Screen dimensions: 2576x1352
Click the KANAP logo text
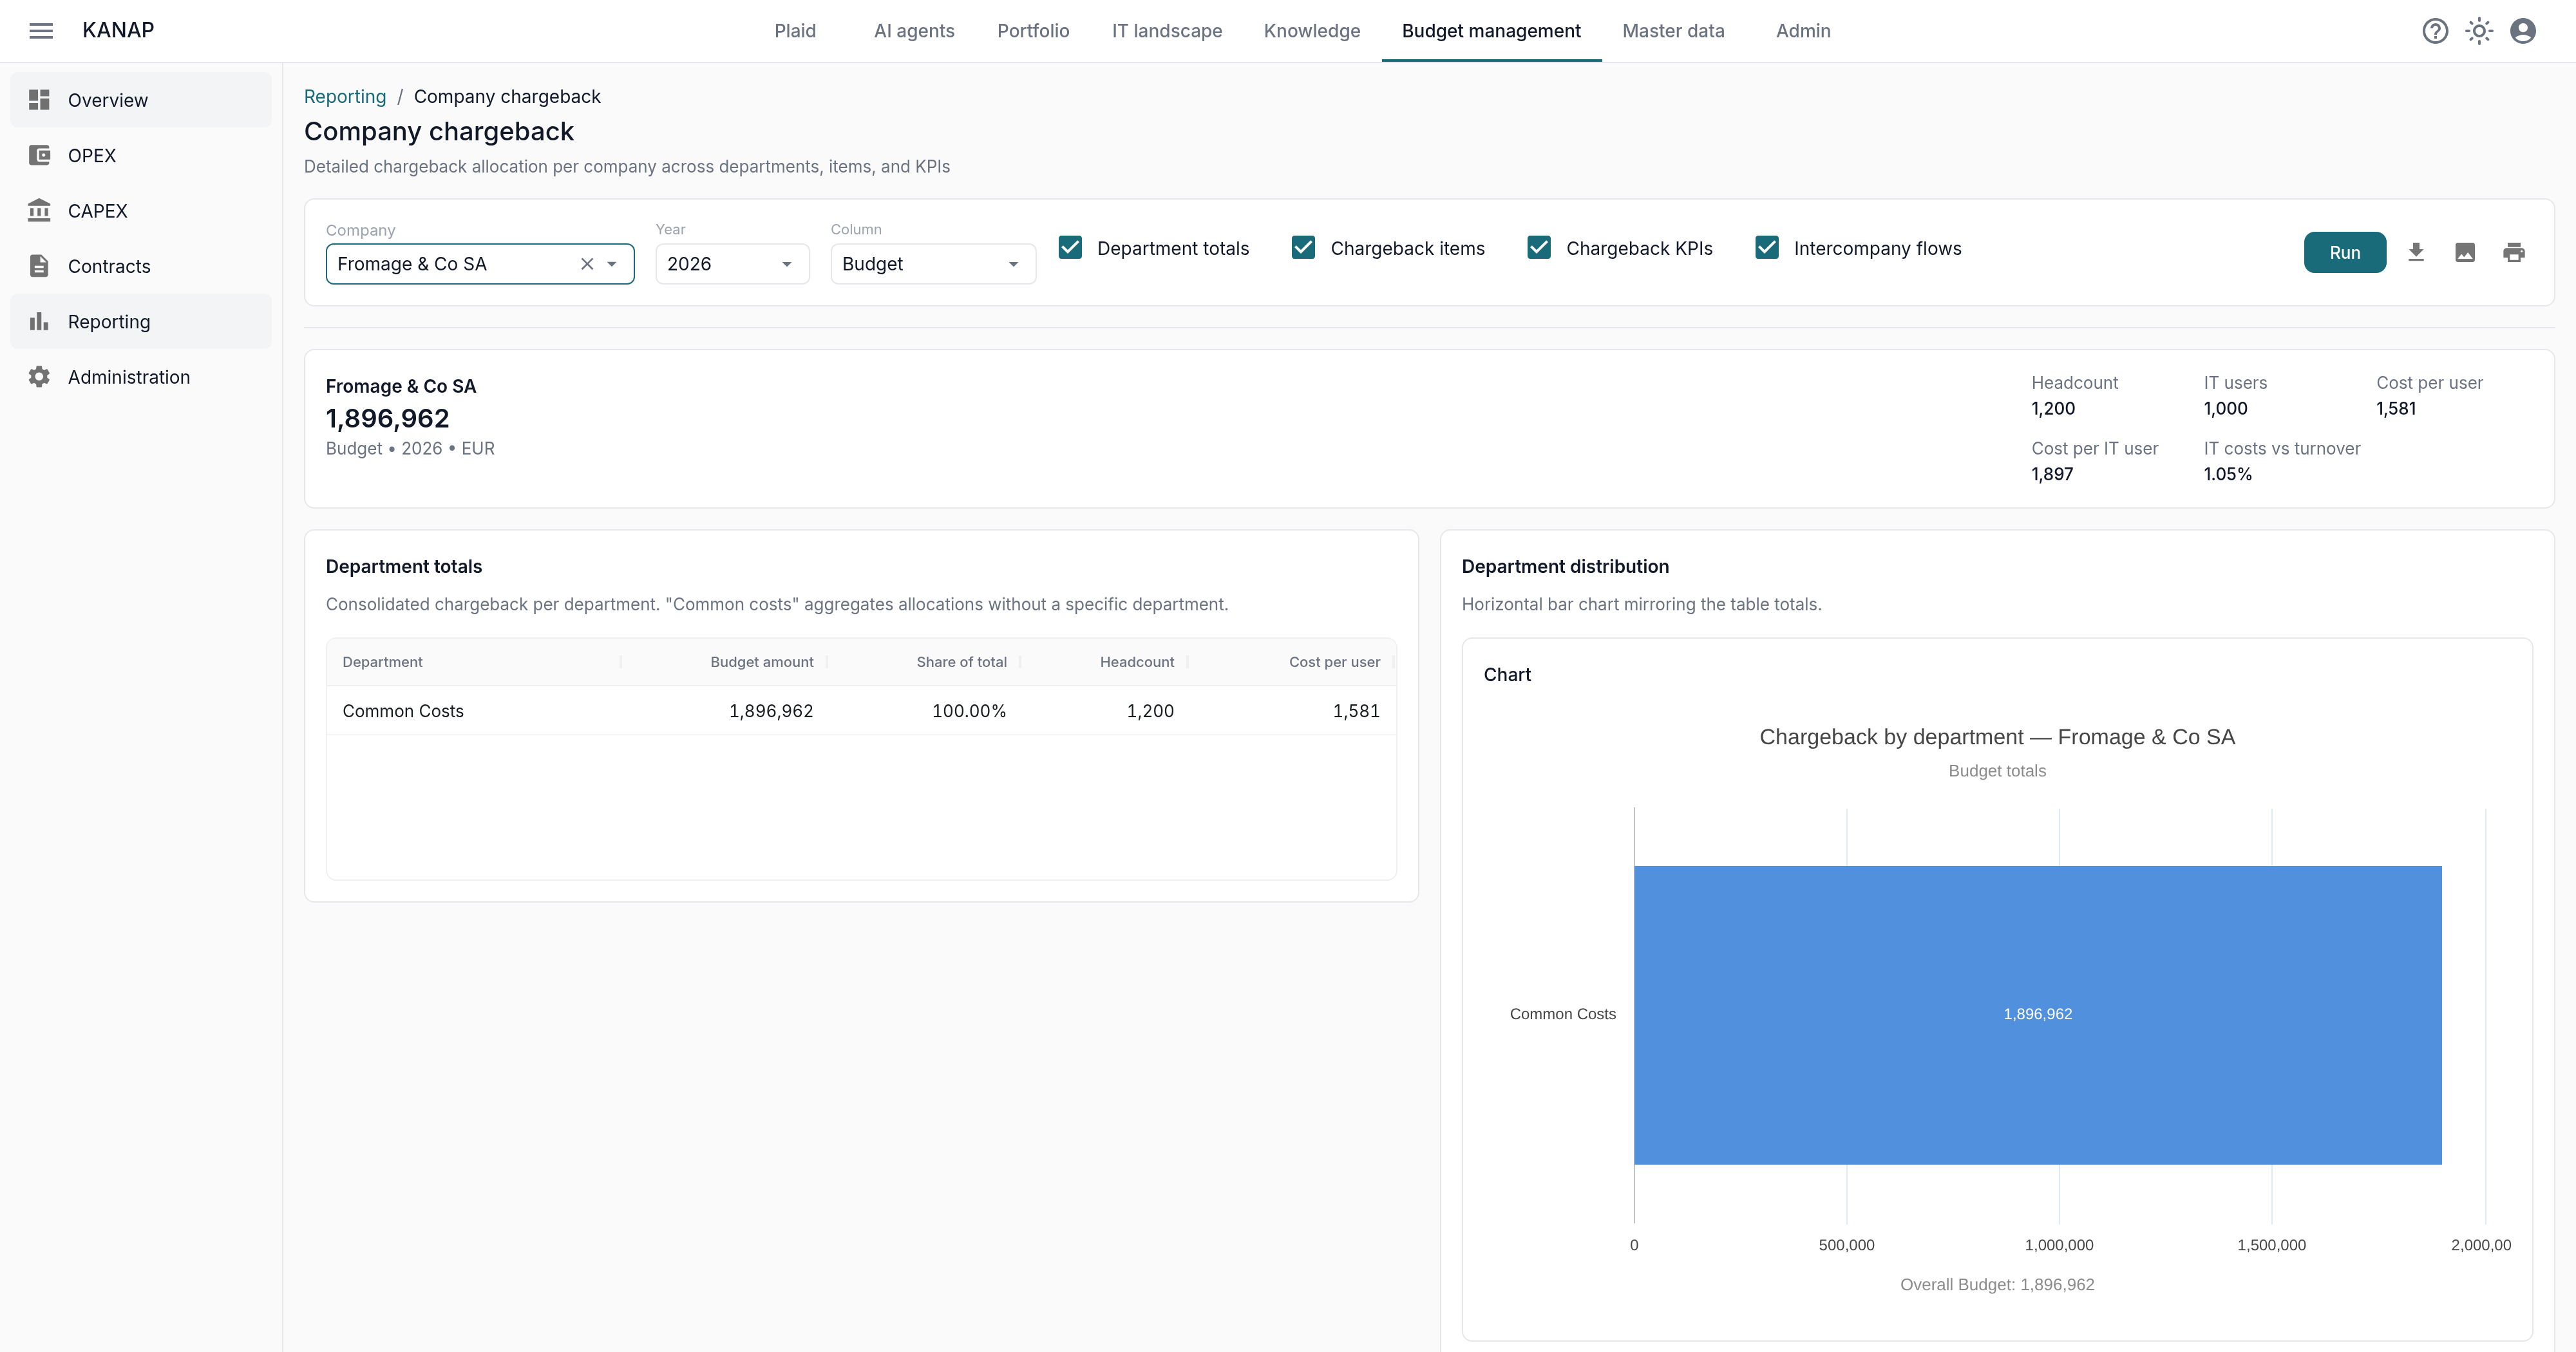tap(118, 30)
